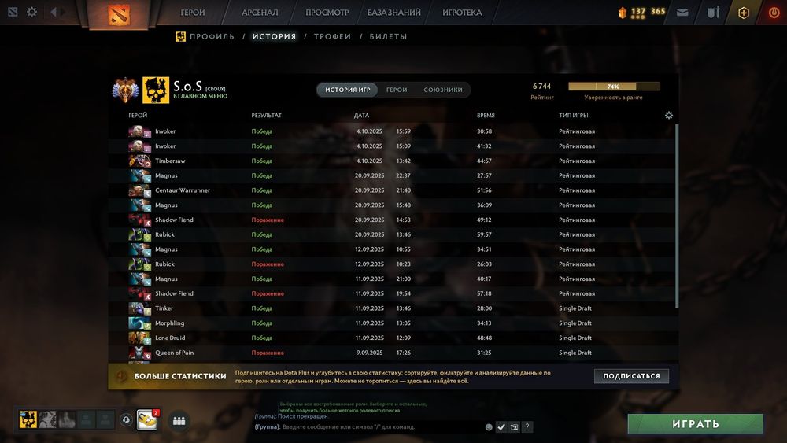Open match history table settings gear

(668, 116)
